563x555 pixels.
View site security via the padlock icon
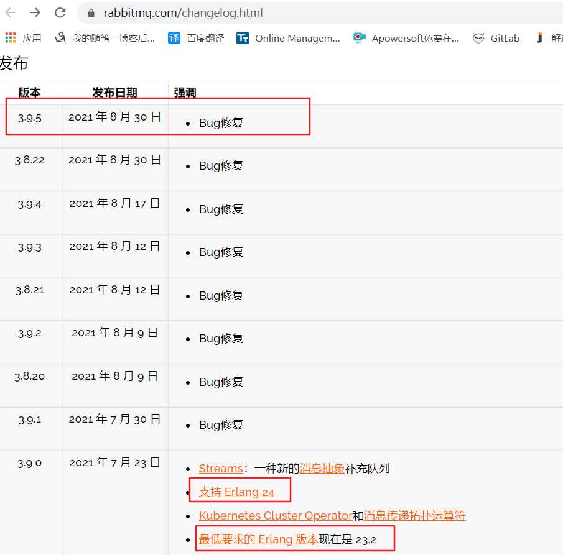point(91,13)
